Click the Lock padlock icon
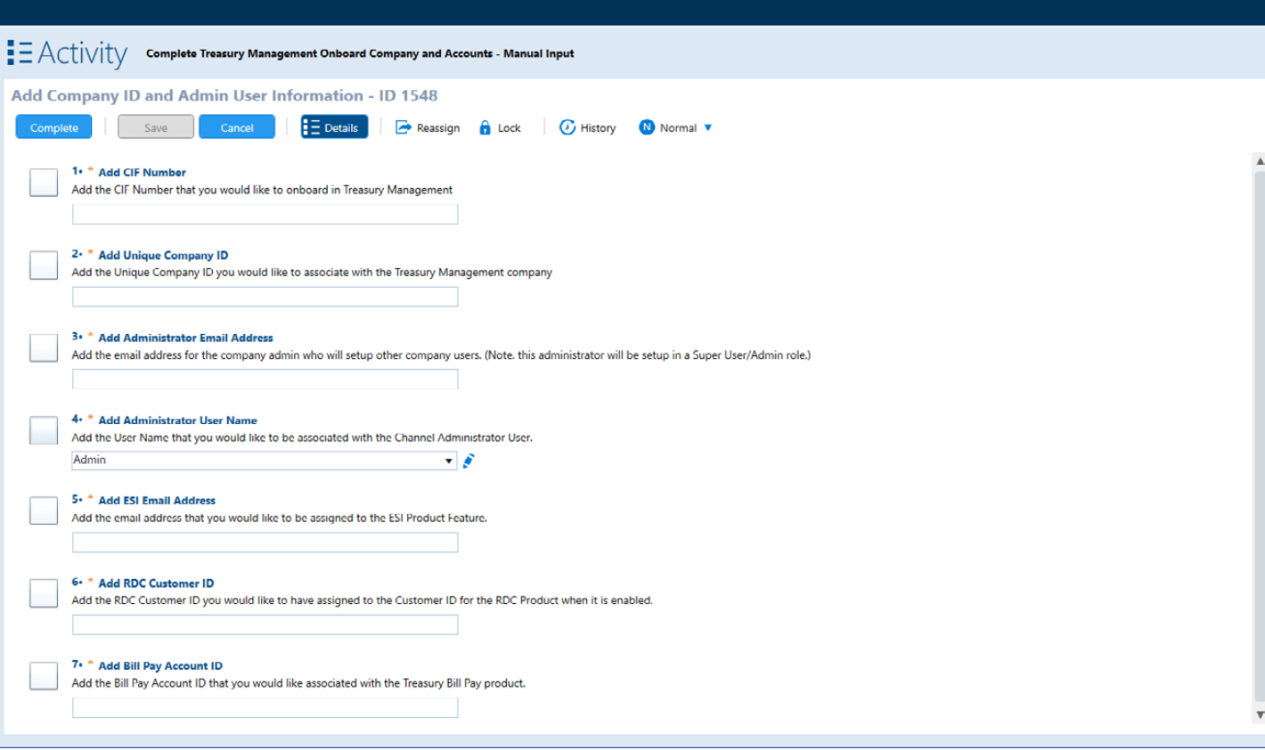The image size is (1265, 750). click(x=485, y=127)
